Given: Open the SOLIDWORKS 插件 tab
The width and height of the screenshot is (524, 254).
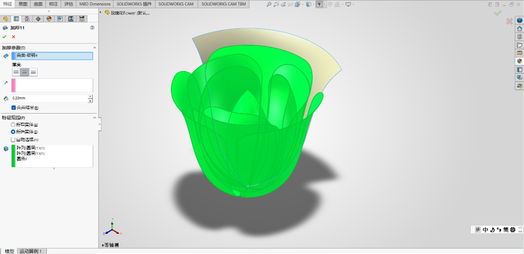Looking at the screenshot, I should [x=134, y=4].
